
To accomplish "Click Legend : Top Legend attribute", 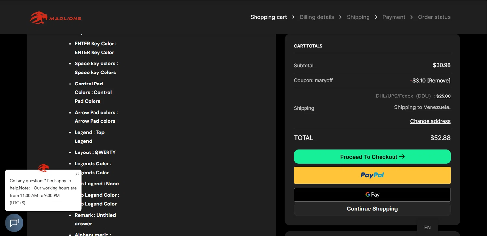I will click(x=90, y=137).
